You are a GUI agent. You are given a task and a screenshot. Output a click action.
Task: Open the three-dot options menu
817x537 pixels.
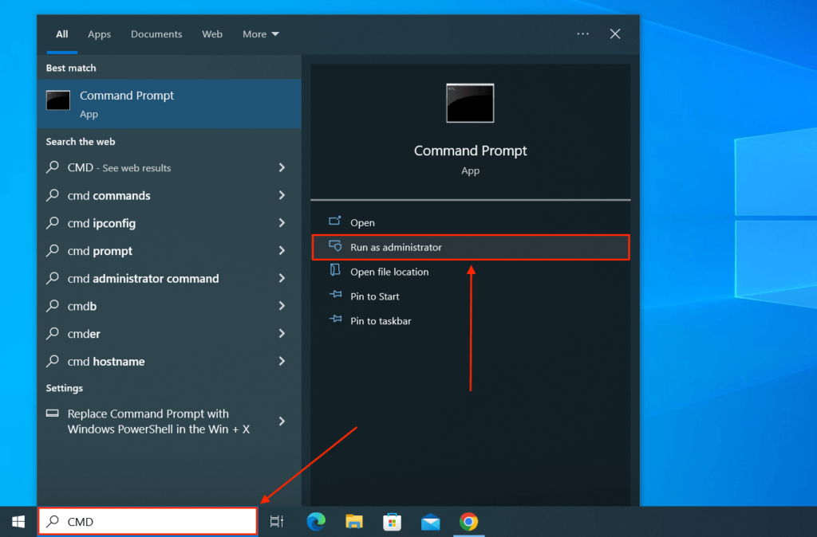582,33
